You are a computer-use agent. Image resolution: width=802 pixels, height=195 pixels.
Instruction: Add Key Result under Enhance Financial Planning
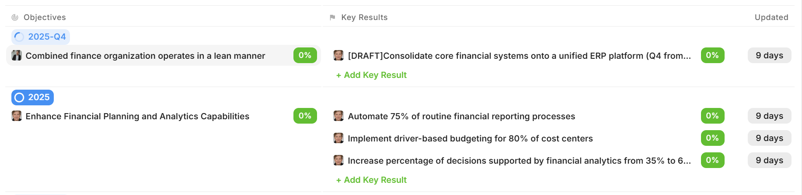point(371,180)
